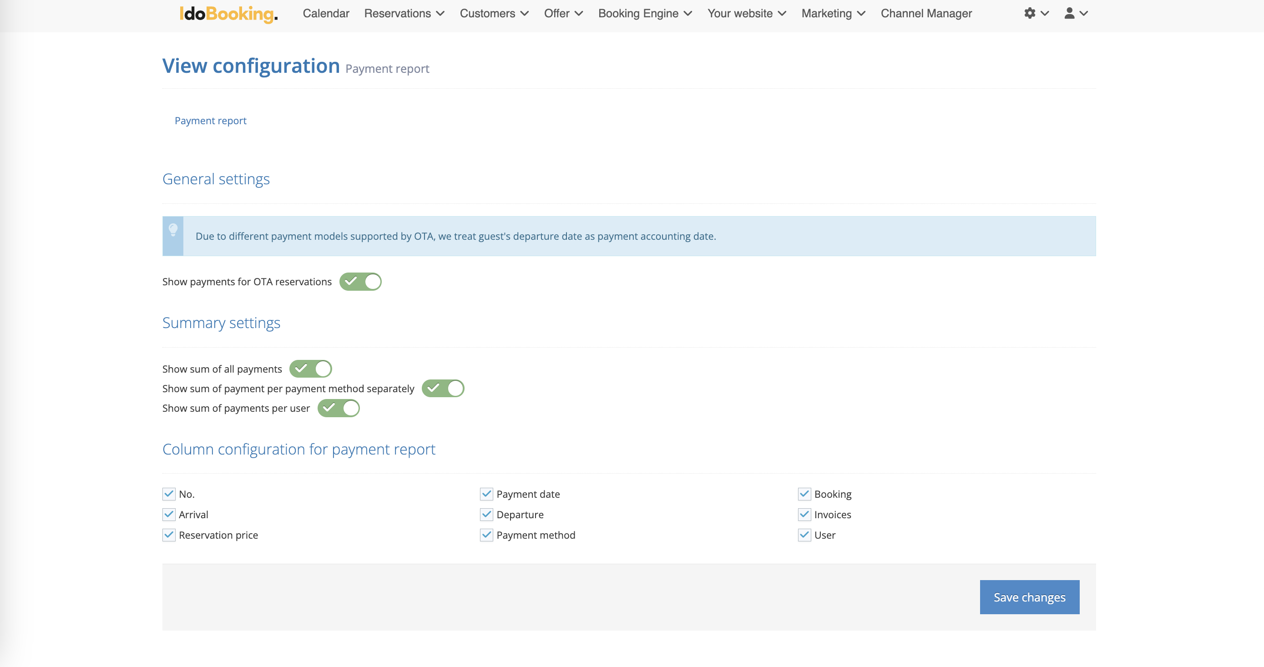Expand the Booking Engine dropdown

645,14
